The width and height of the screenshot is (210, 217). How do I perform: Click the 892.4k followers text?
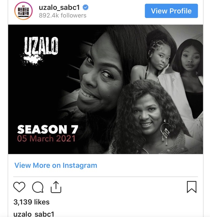tap(63, 15)
